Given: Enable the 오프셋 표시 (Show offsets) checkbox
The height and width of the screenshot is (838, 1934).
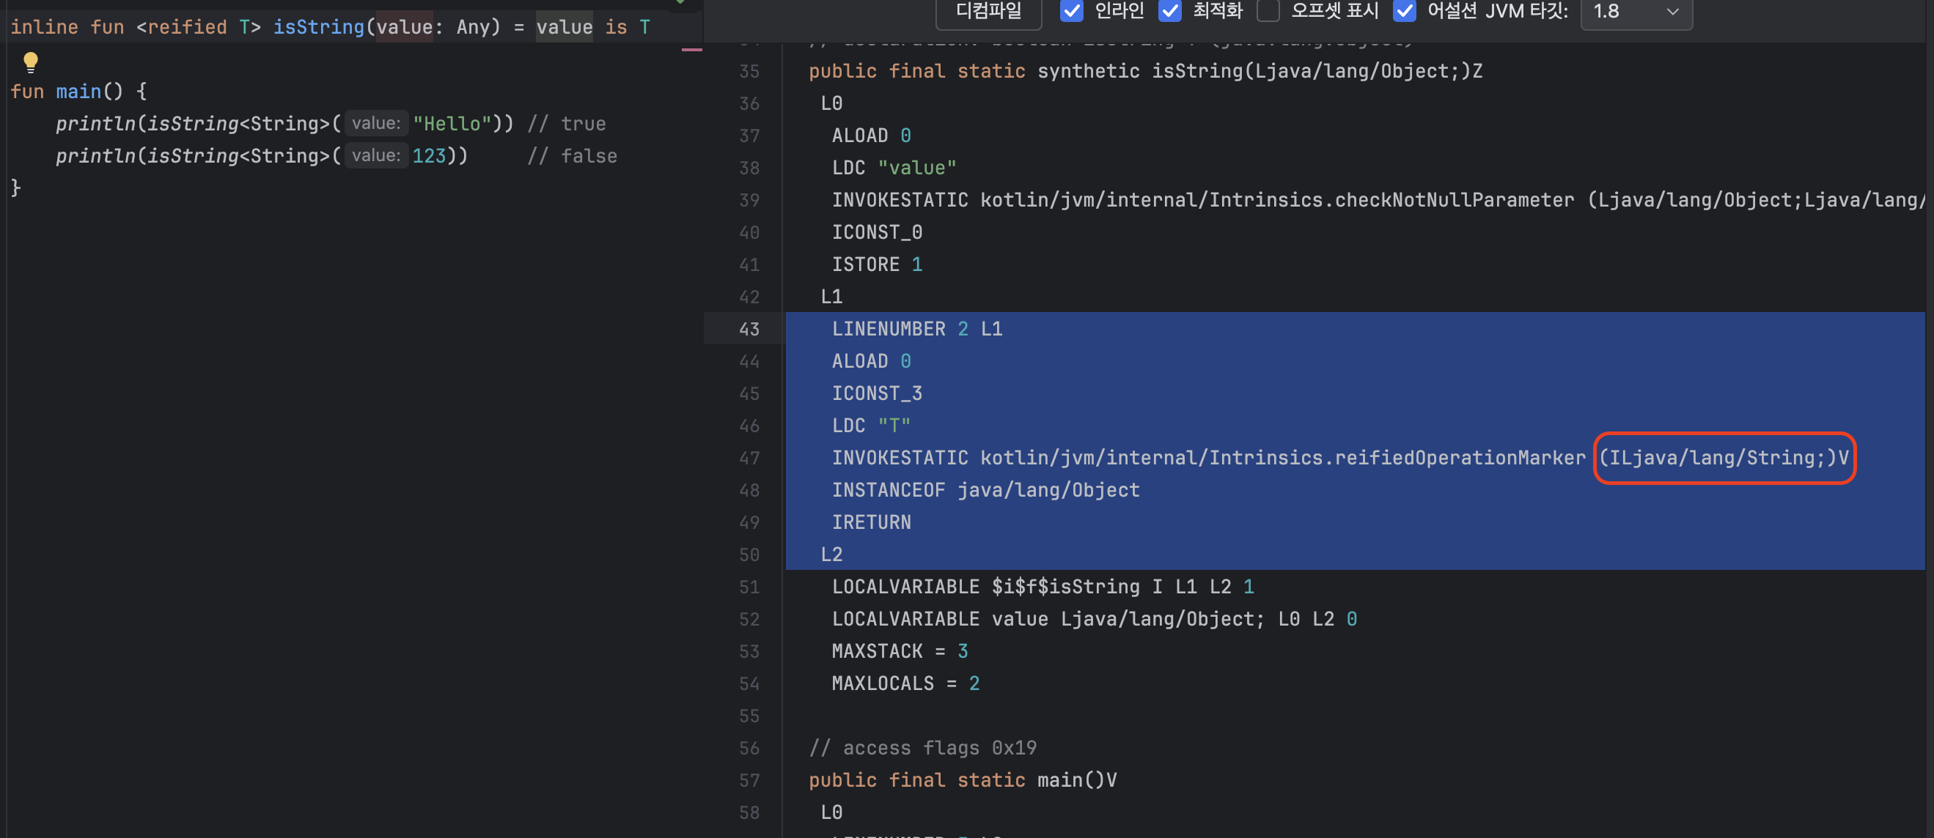Looking at the screenshot, I should click(1268, 11).
